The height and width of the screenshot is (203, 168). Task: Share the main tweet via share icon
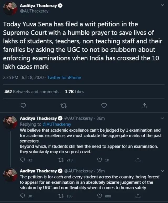(144, 106)
